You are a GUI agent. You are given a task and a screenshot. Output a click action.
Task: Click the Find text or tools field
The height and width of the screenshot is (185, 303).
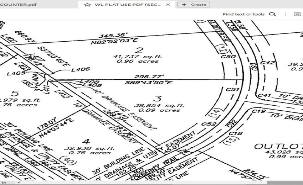[243, 14]
